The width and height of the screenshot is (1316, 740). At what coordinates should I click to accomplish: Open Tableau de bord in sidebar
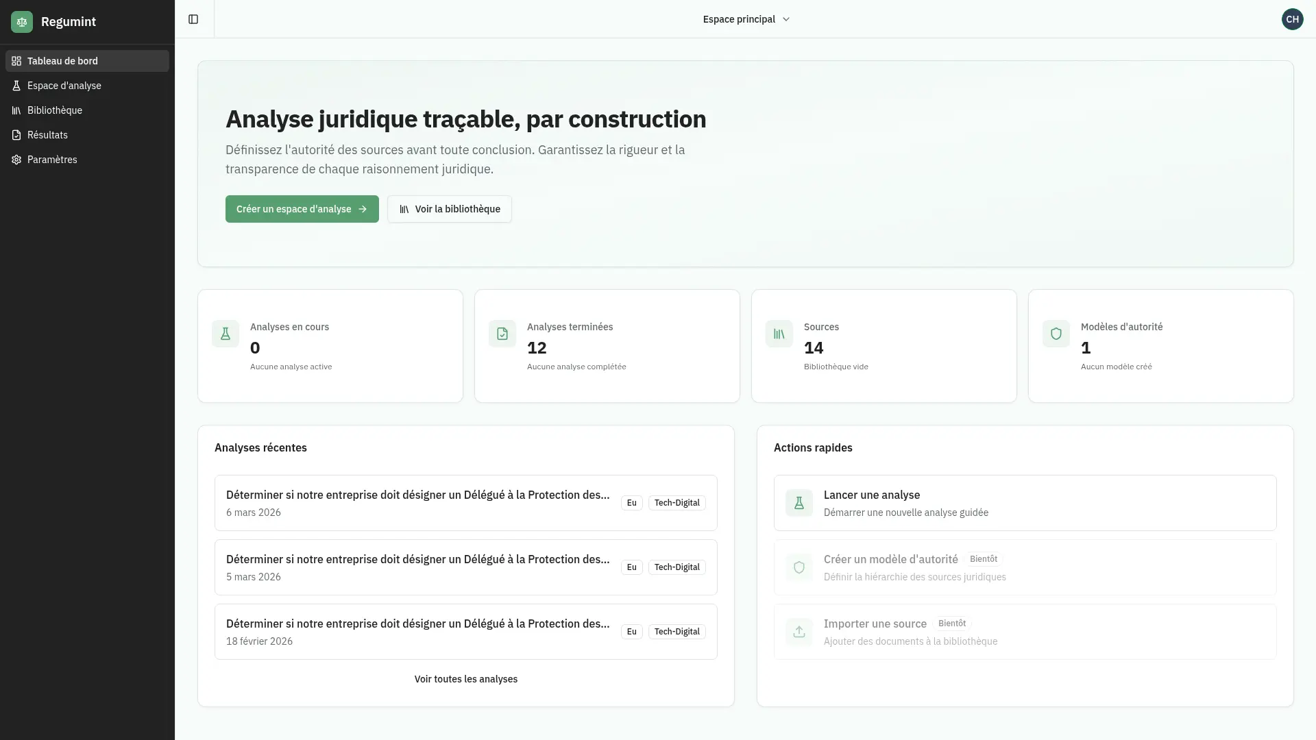(x=87, y=61)
